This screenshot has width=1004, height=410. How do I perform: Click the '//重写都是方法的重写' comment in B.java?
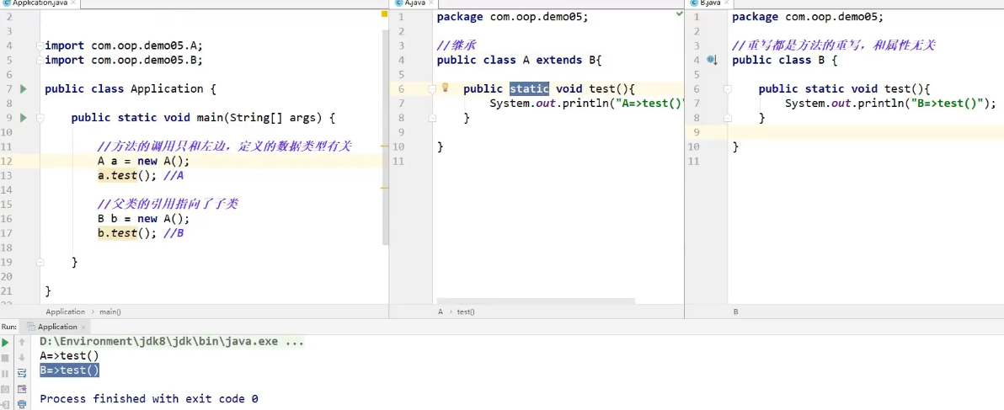(x=835, y=45)
